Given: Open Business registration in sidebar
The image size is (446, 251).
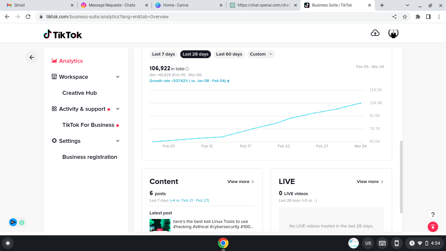Looking at the screenshot, I should tap(90, 157).
